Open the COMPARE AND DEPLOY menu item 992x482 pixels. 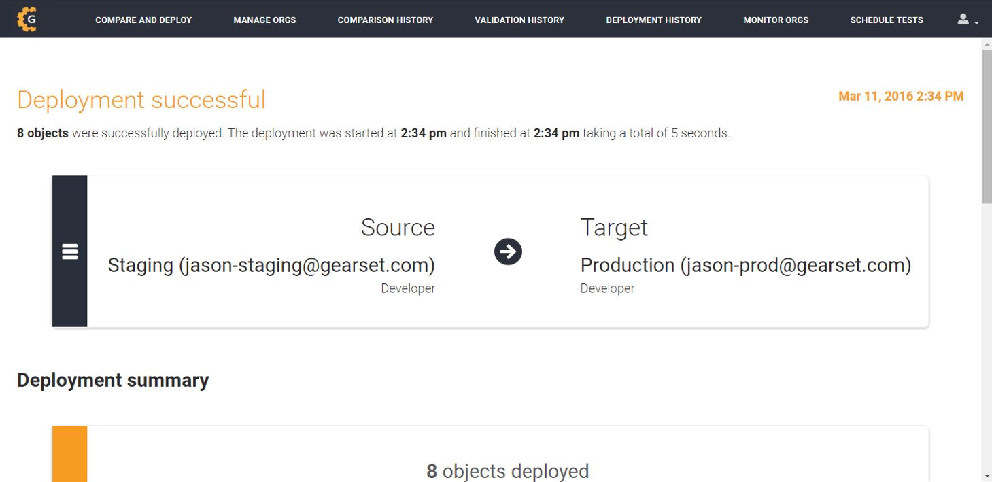tap(143, 20)
